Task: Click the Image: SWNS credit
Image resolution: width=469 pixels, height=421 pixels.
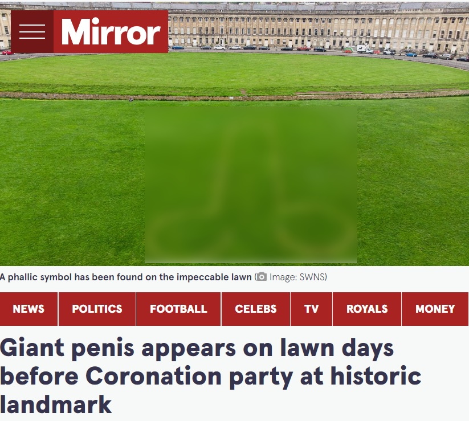Action: click(x=297, y=277)
